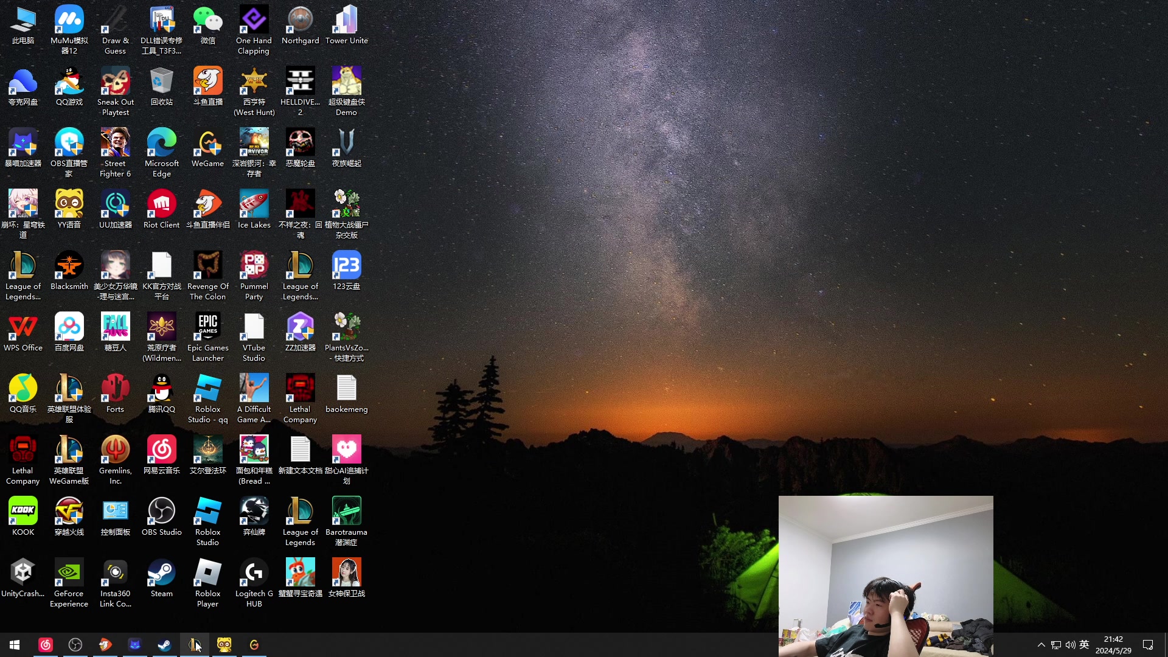Image resolution: width=1168 pixels, height=657 pixels.
Task: Open the WeGame desktop shortcut
Action: coord(207,148)
